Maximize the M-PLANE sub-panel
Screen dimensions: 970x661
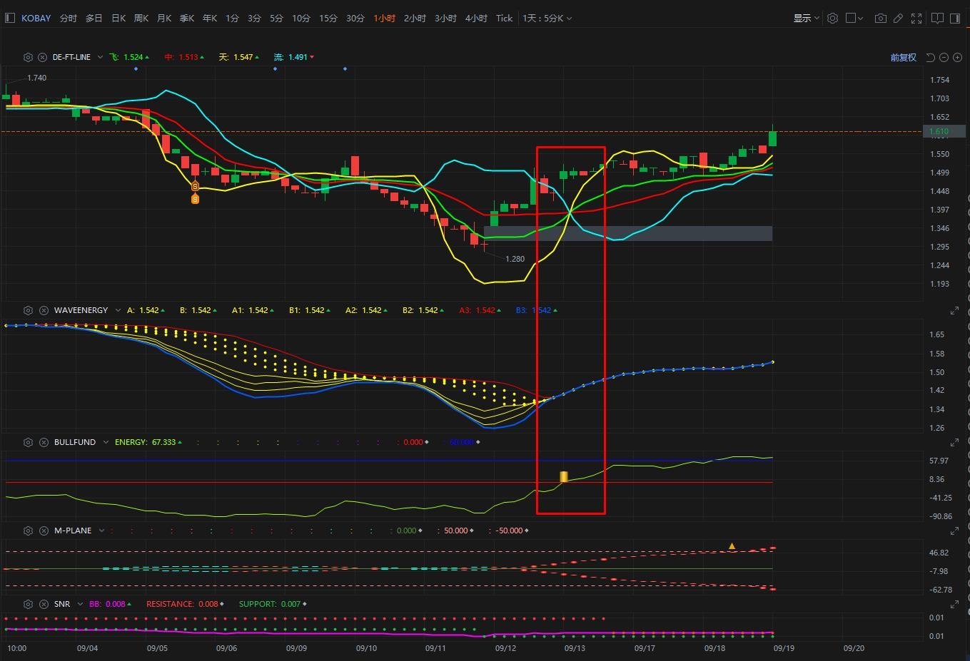point(954,531)
